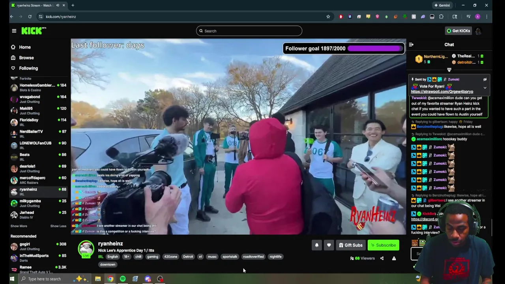
Task: Follow ryanheinz with the heart button
Action: (x=329, y=245)
